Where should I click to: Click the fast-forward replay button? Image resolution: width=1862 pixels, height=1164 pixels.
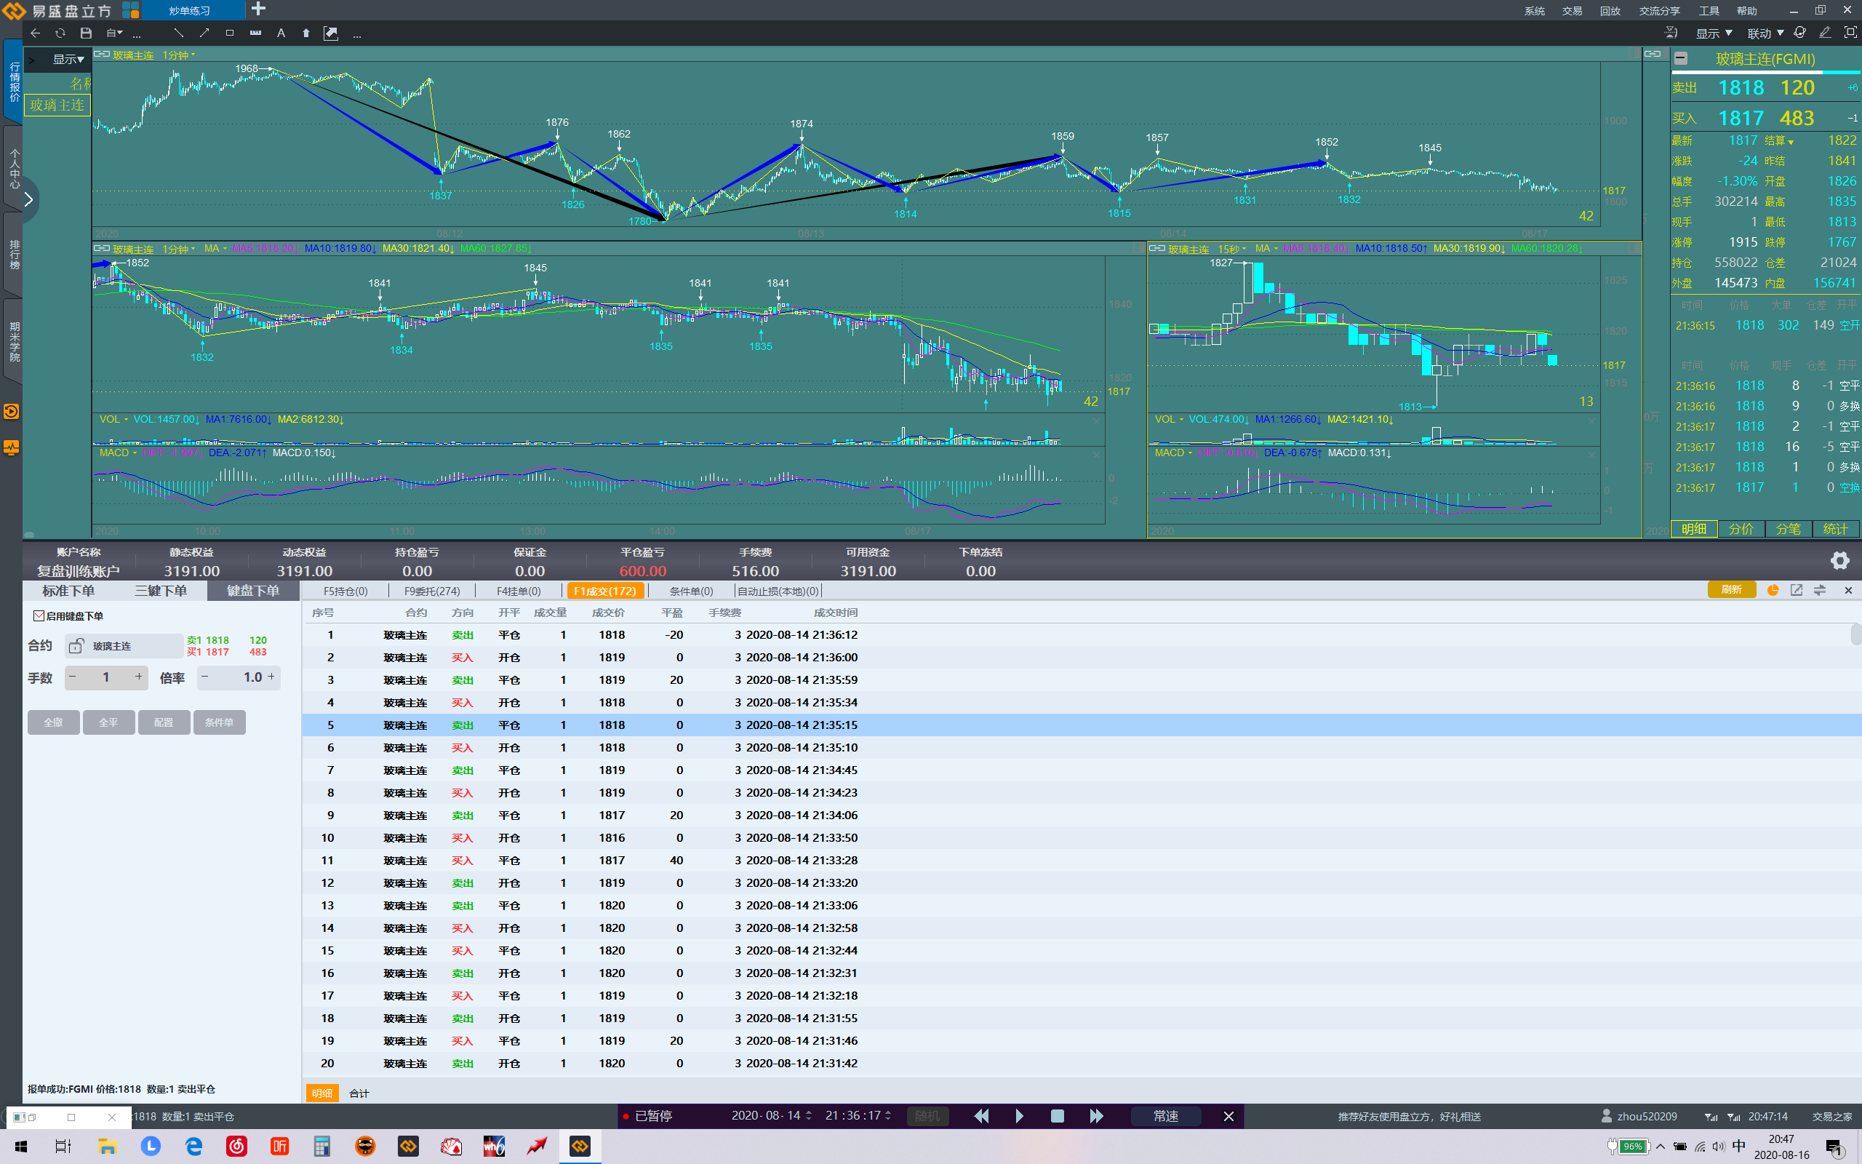coord(1096,1115)
